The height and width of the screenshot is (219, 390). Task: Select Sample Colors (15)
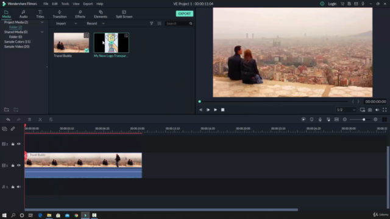tap(17, 42)
